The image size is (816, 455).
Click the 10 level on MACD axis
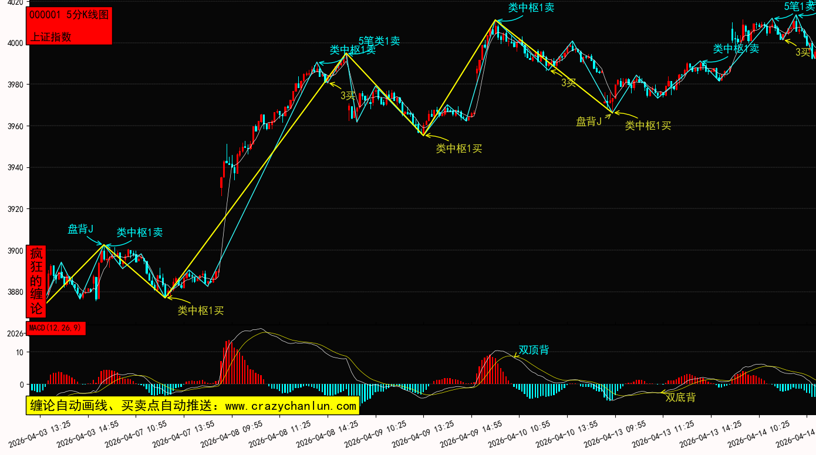coord(20,352)
